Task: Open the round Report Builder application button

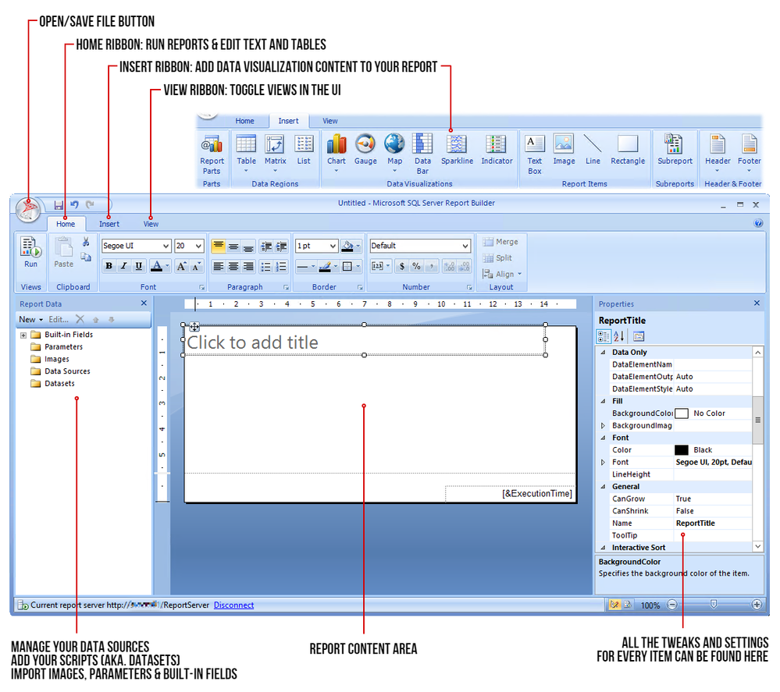Action: click(28, 209)
